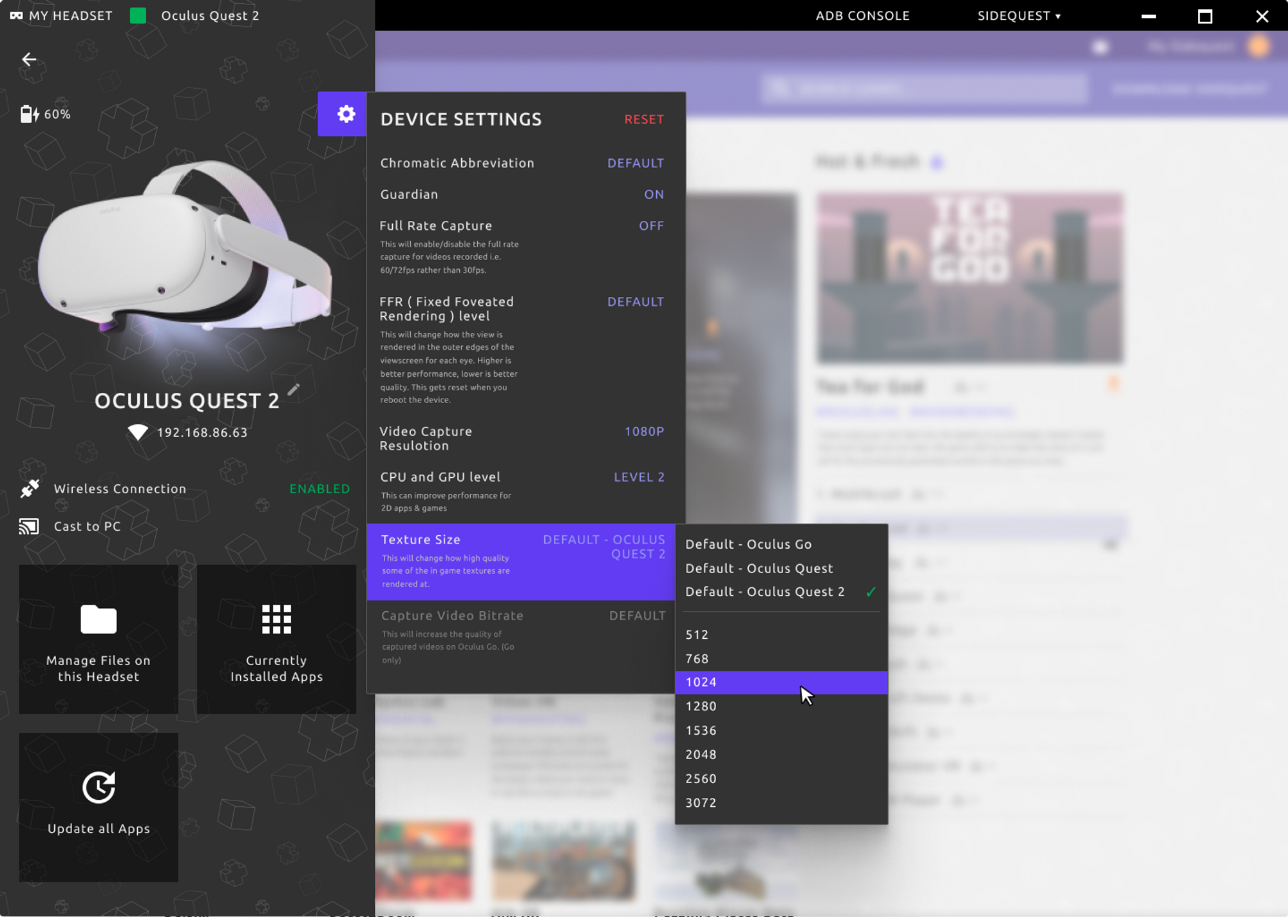1288x917 pixels.
Task: Click the orange user avatar
Action: tap(1258, 46)
